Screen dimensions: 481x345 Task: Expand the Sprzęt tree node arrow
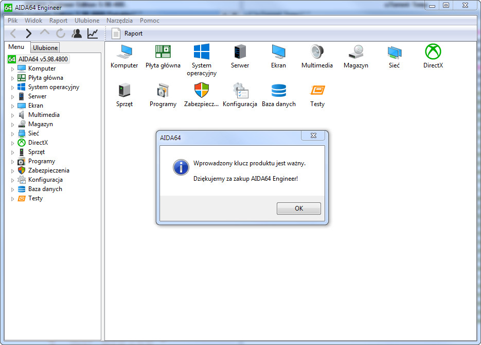(x=12, y=152)
